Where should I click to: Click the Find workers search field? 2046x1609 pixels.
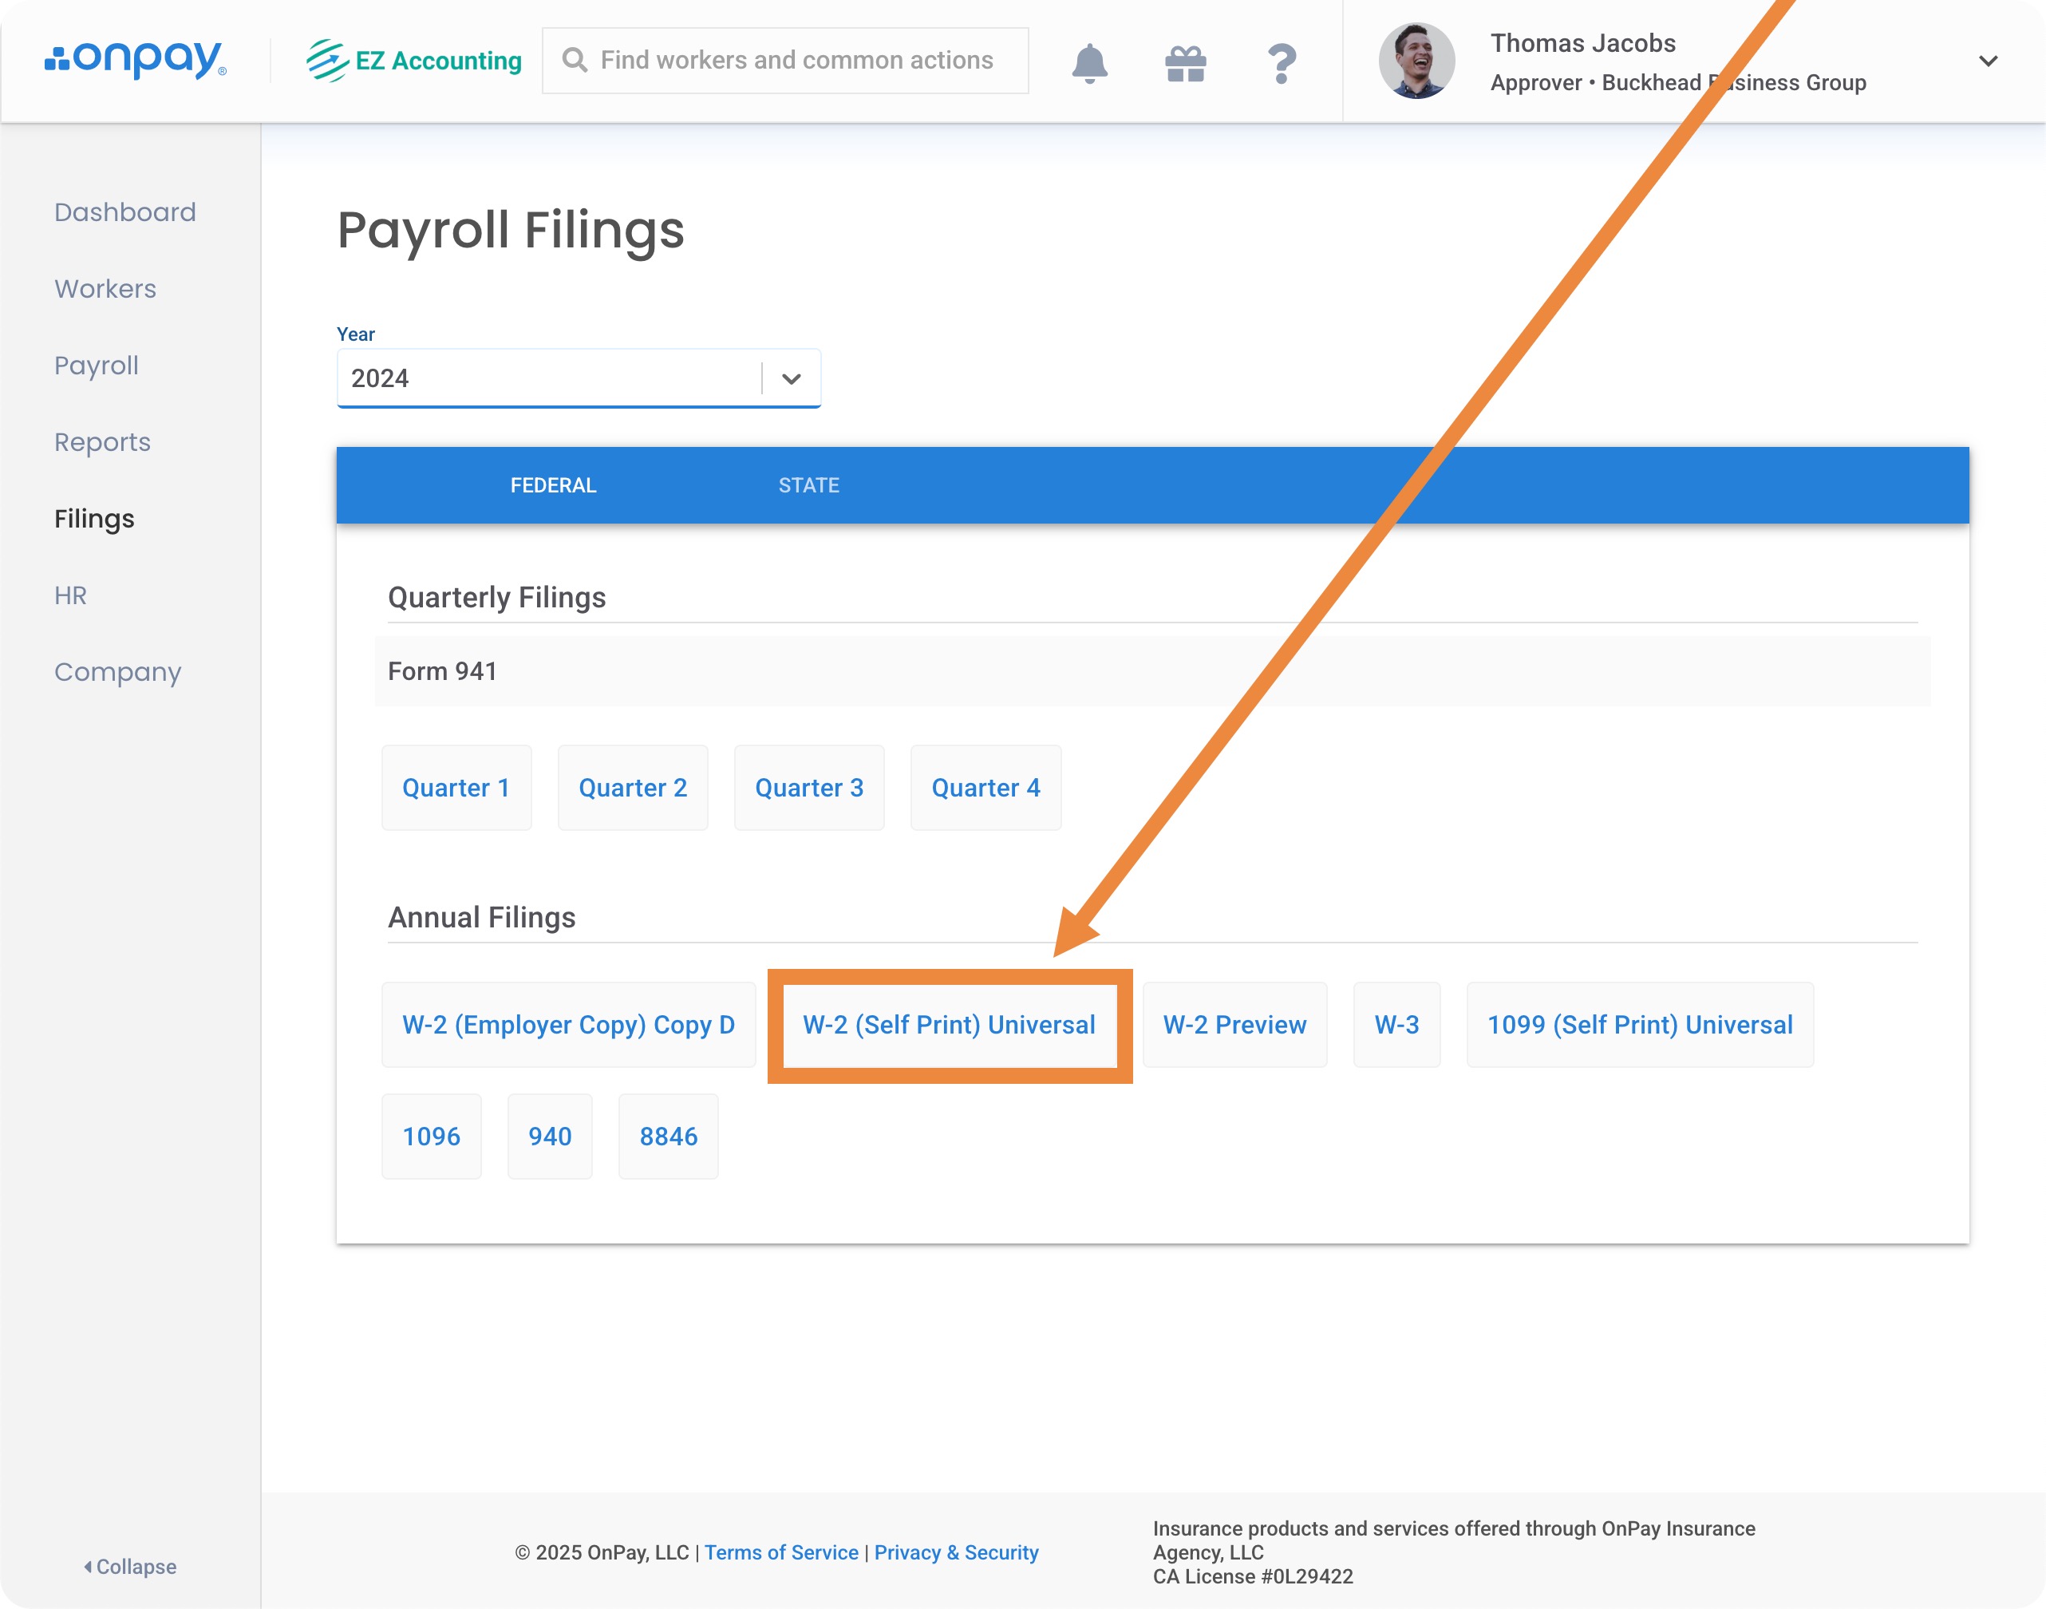pos(797,61)
